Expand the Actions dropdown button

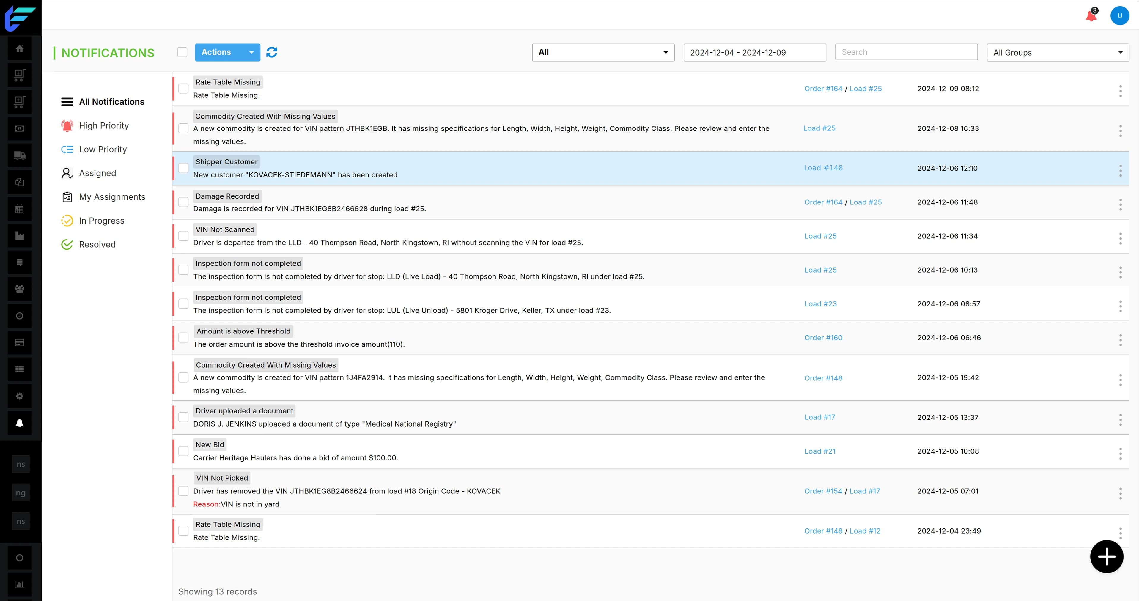227,52
